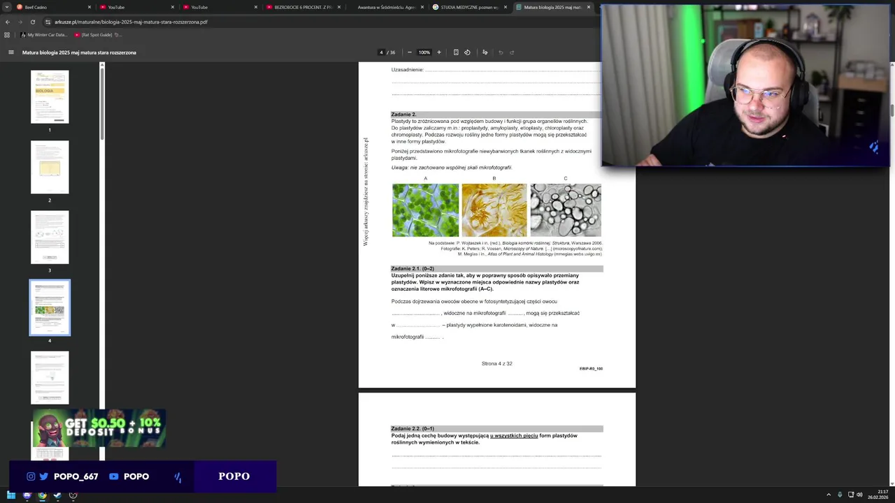Click the zoom out minus button
895x503 pixels.
410,52
